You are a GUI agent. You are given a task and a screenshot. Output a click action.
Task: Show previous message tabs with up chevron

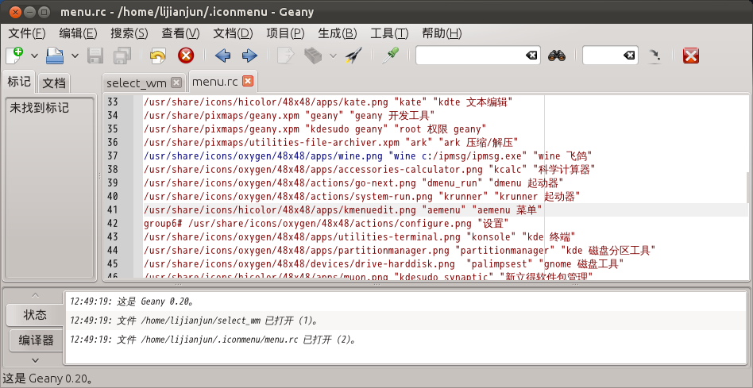36,295
